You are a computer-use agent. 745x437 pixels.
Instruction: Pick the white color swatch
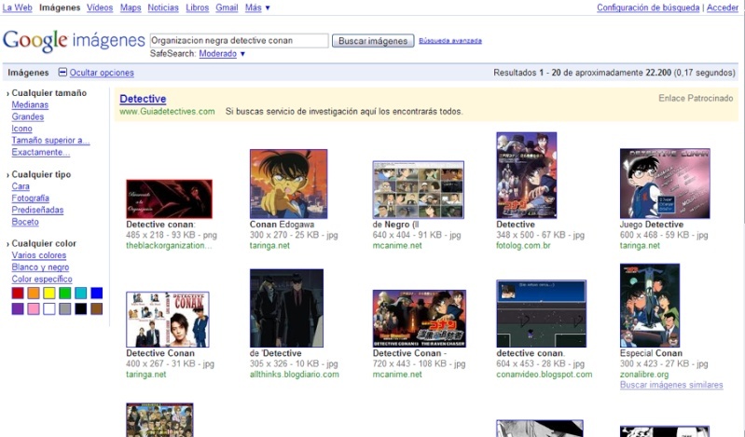pos(49,309)
